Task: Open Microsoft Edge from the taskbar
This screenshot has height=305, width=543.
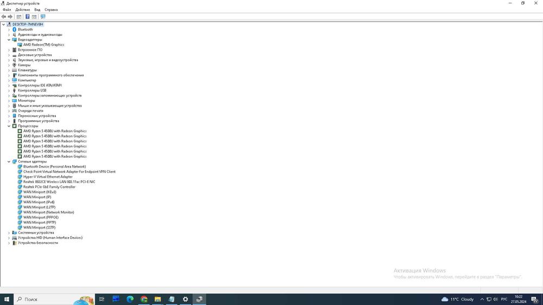Action: click(x=130, y=299)
